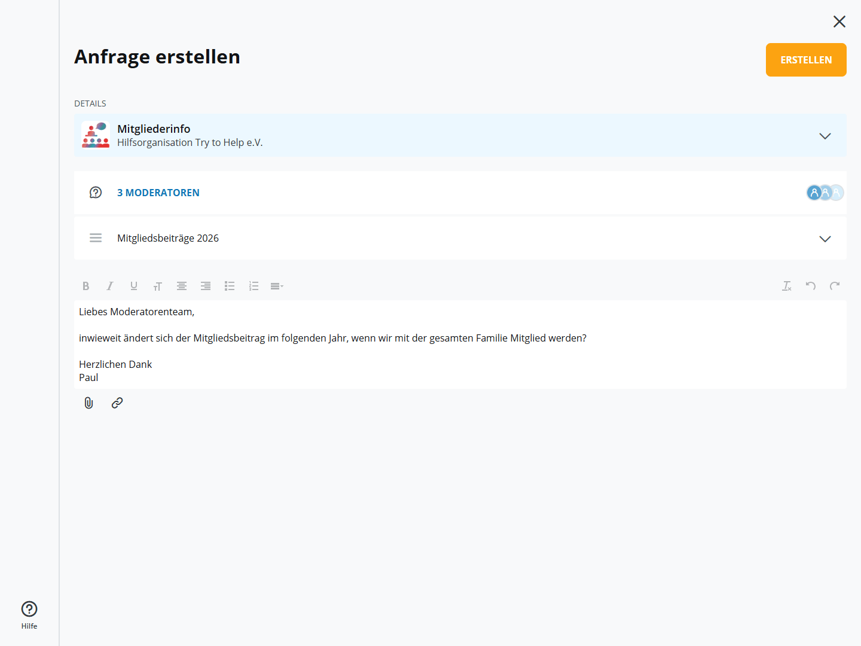861x646 pixels.
Task: Undo the last edit
Action: [811, 286]
